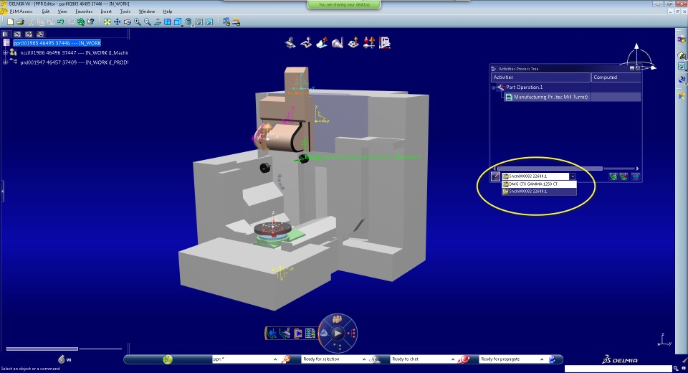Image resolution: width=688 pixels, height=373 pixels.
Task: Click the red tree quadrant of compass
Action: coord(351,334)
